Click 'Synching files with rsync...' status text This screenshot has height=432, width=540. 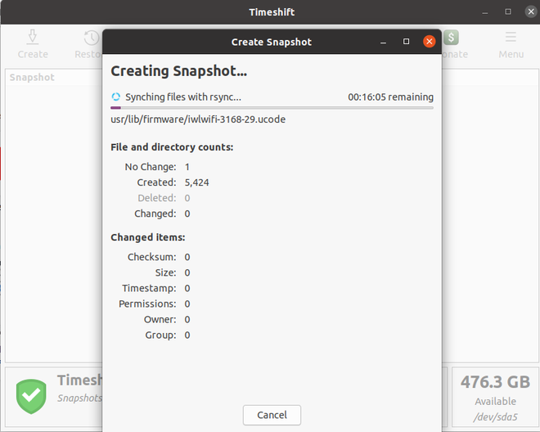tap(183, 97)
